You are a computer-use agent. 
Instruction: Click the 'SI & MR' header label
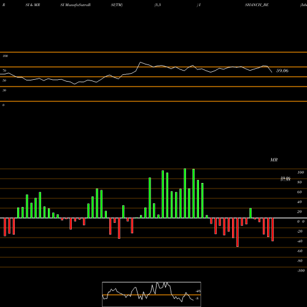pyautogui.click(x=33, y=5)
